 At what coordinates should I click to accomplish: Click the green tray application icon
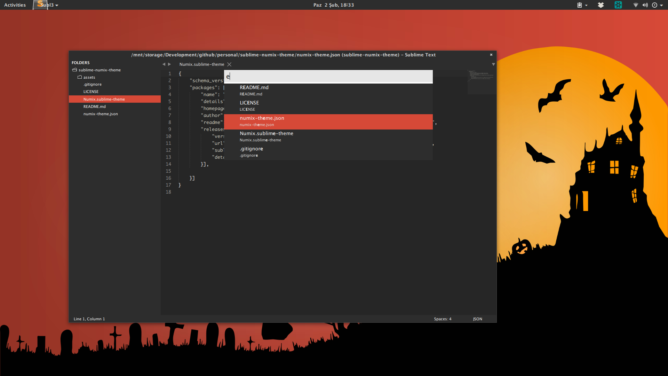tap(618, 5)
